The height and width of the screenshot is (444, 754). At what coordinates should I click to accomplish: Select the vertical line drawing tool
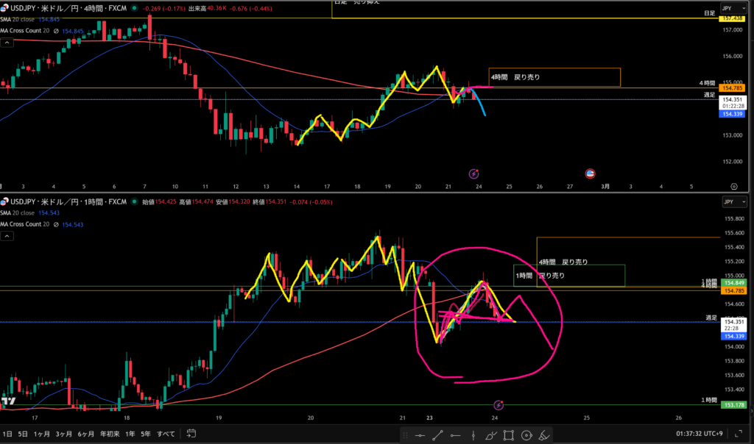(x=473, y=435)
